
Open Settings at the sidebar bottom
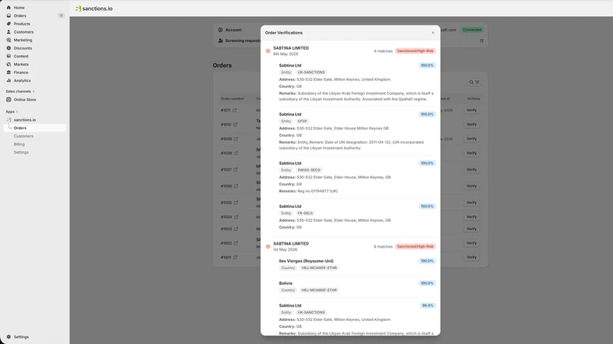[x=21, y=337]
